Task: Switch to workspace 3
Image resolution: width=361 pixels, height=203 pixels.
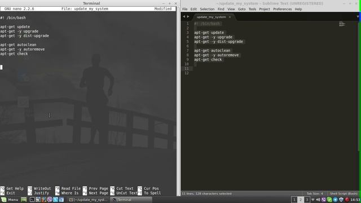Action: click(307, 200)
